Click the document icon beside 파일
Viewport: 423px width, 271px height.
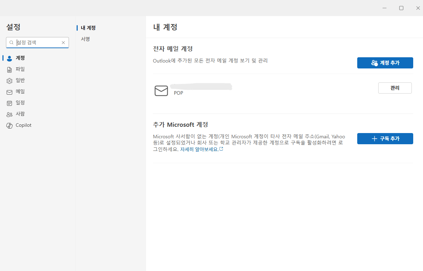tap(9, 69)
